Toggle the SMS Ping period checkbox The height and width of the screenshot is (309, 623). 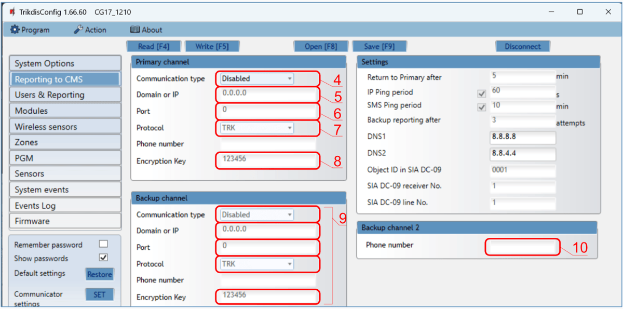click(x=482, y=107)
